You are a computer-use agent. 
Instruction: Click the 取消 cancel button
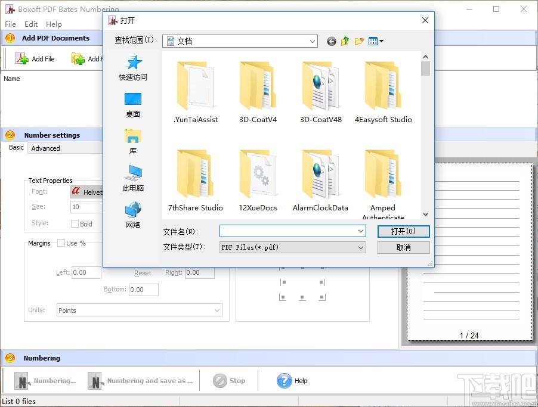coord(403,247)
